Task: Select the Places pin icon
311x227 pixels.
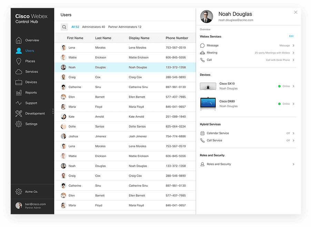Action: click(x=19, y=61)
